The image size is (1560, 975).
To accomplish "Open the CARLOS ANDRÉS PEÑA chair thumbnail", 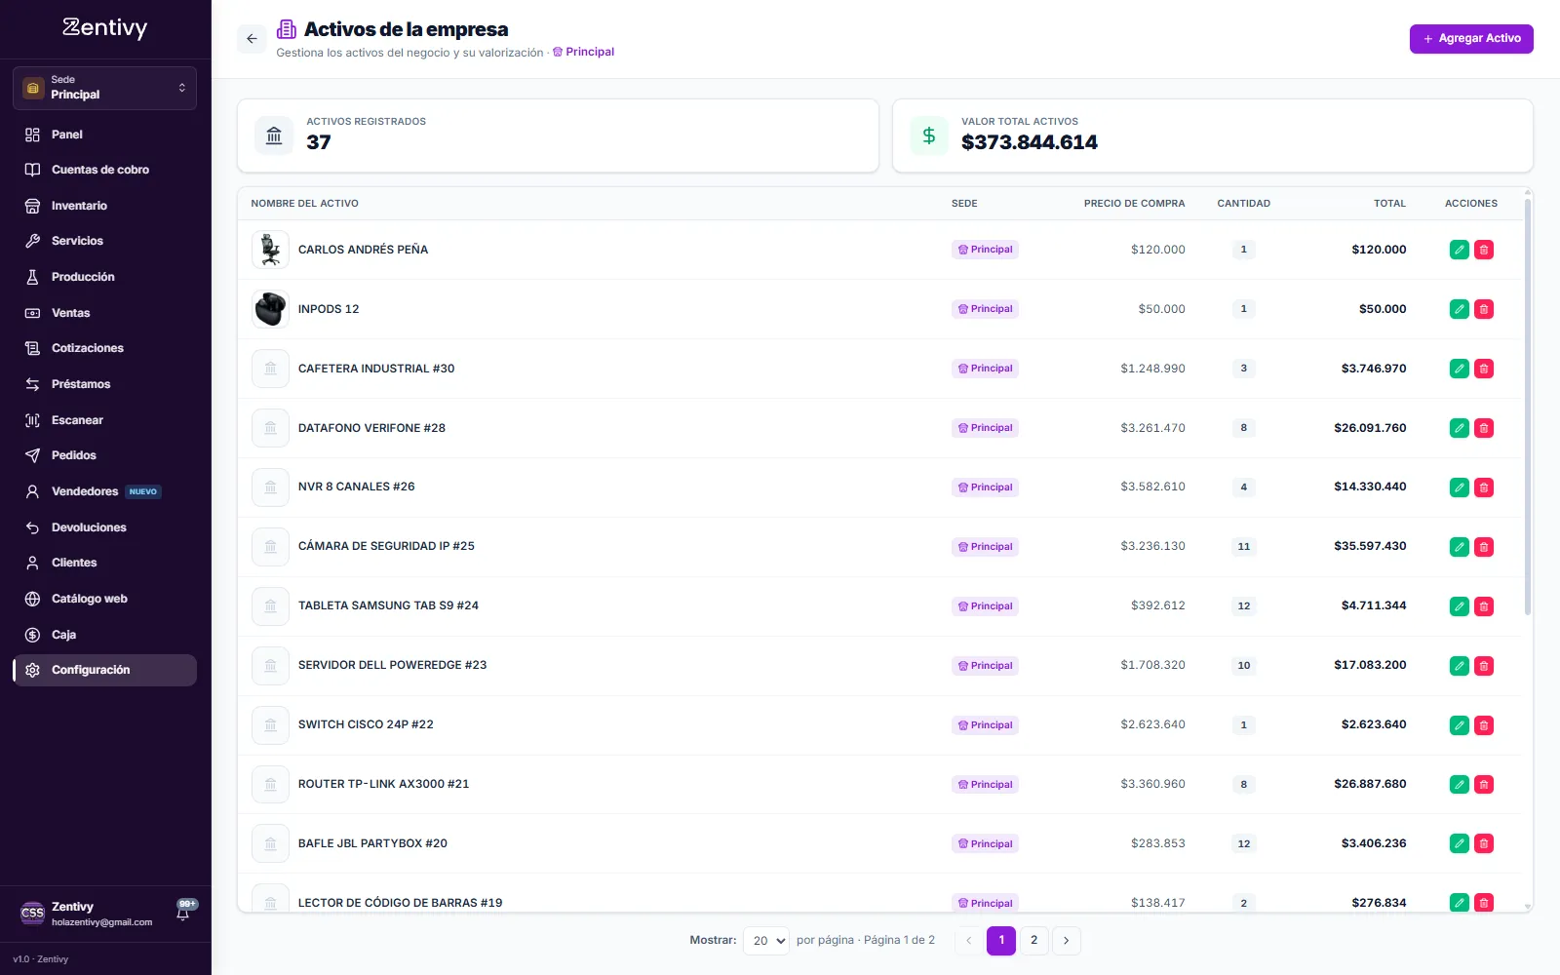I will pyautogui.click(x=270, y=250).
